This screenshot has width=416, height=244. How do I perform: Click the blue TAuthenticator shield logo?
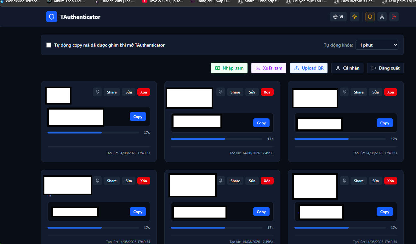[x=52, y=17]
